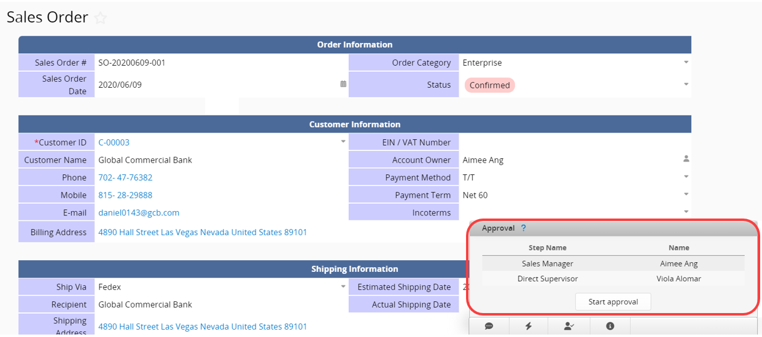The height and width of the screenshot is (337, 762).
Task: Click the favorite star next to Sales Order
Action: [101, 18]
